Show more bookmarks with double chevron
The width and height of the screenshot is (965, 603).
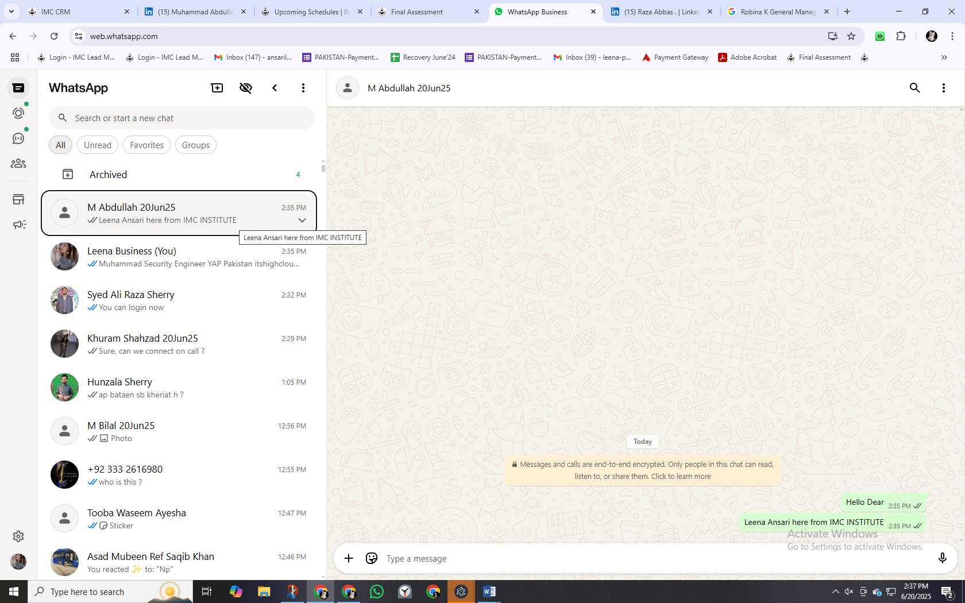(944, 57)
